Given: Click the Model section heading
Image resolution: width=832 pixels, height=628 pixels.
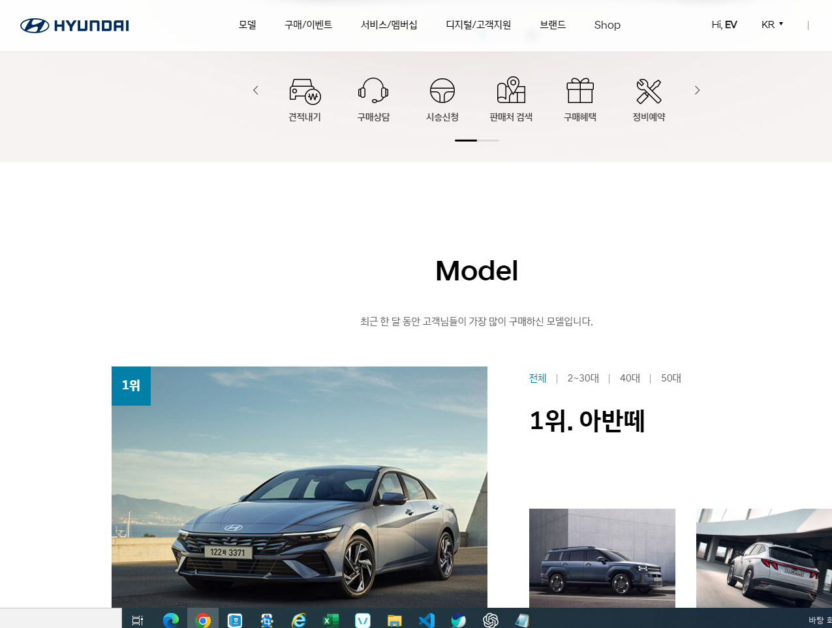Looking at the screenshot, I should click(x=476, y=271).
